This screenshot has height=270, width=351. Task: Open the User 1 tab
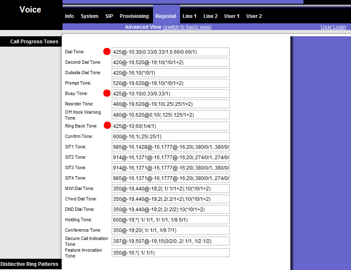[232, 16]
